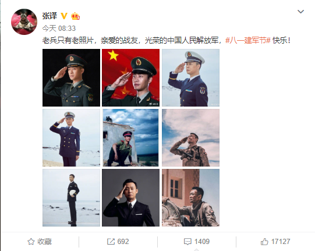315x251 pixels.
Task: Click the repost share icon beside 692
Action: pos(111,242)
